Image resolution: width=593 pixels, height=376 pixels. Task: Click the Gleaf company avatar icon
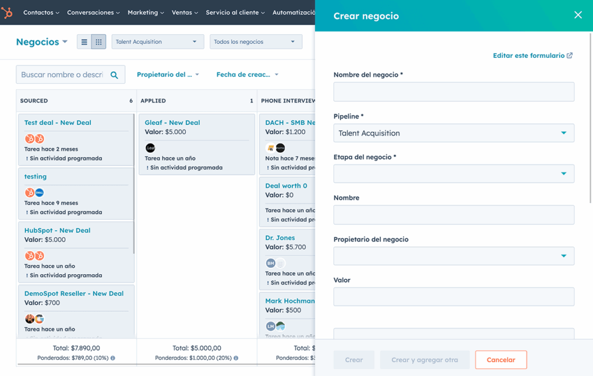point(150,148)
